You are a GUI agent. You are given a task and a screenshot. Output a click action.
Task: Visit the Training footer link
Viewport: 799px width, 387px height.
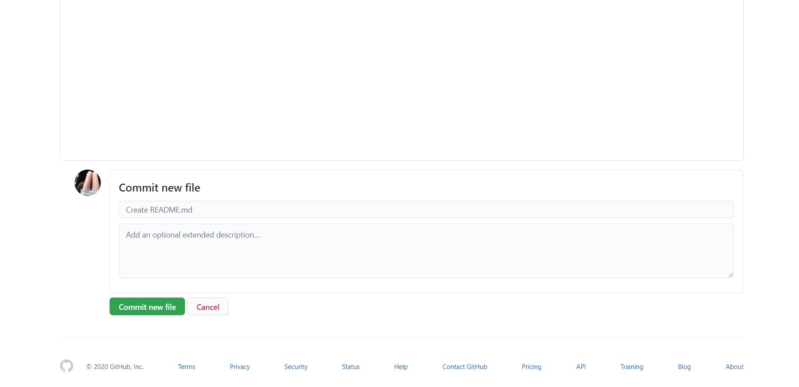pyautogui.click(x=632, y=367)
